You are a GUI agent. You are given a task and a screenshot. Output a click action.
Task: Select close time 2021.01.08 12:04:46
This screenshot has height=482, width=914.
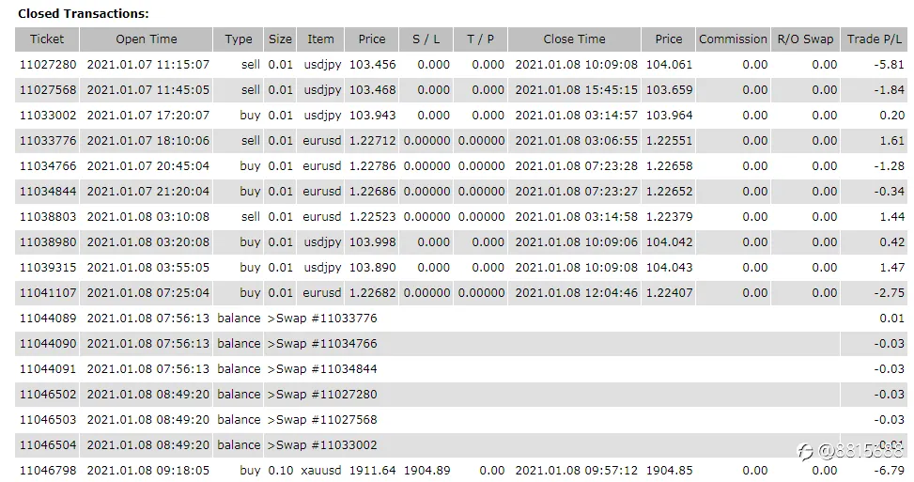pyautogui.click(x=577, y=292)
